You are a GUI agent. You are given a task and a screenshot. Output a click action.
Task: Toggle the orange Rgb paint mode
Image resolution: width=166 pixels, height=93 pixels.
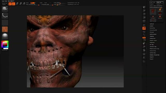[x=32, y=3]
